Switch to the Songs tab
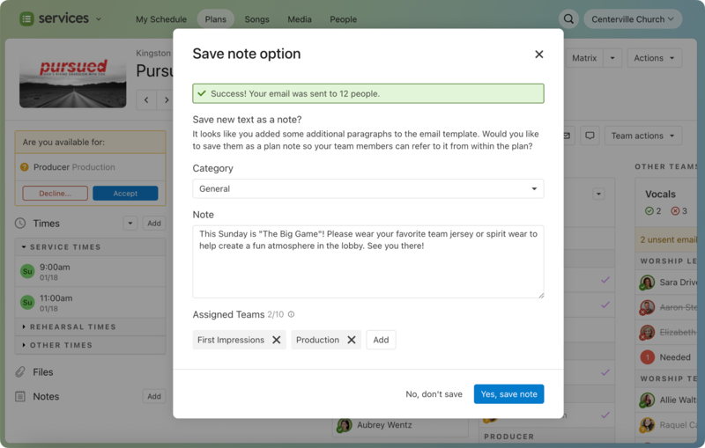 (256, 18)
